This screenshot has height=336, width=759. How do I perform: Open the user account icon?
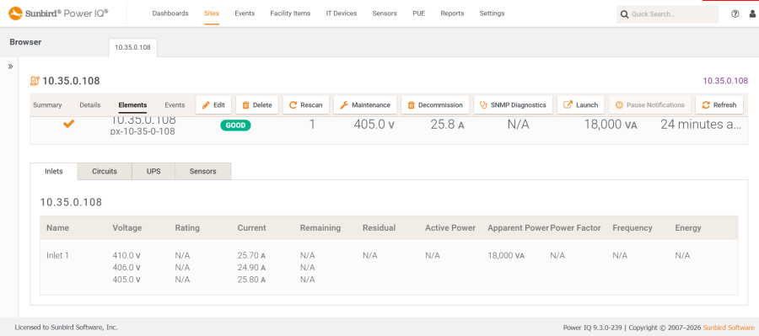752,14
